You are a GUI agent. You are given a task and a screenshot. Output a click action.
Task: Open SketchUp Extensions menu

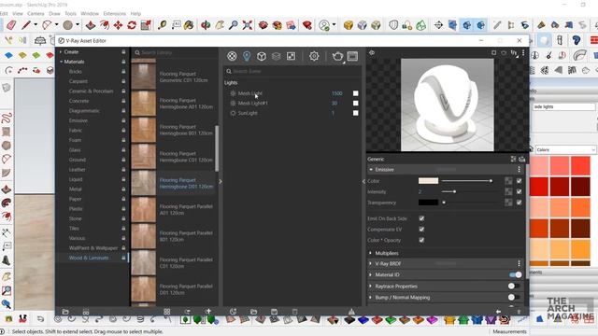(x=114, y=13)
